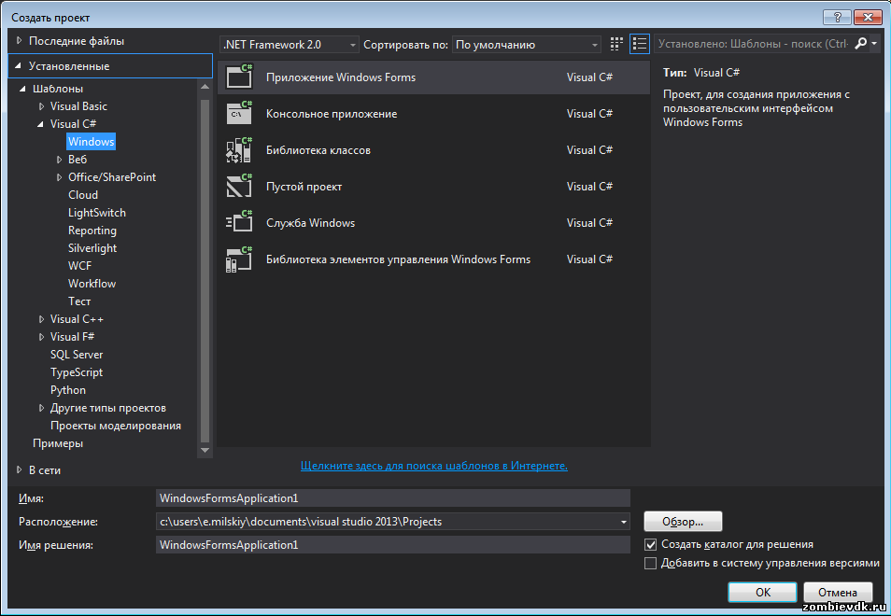Select the 'Примеры' tree item

(58, 443)
